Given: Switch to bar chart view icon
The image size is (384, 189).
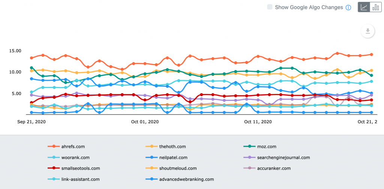Looking at the screenshot, I should click(376, 7).
